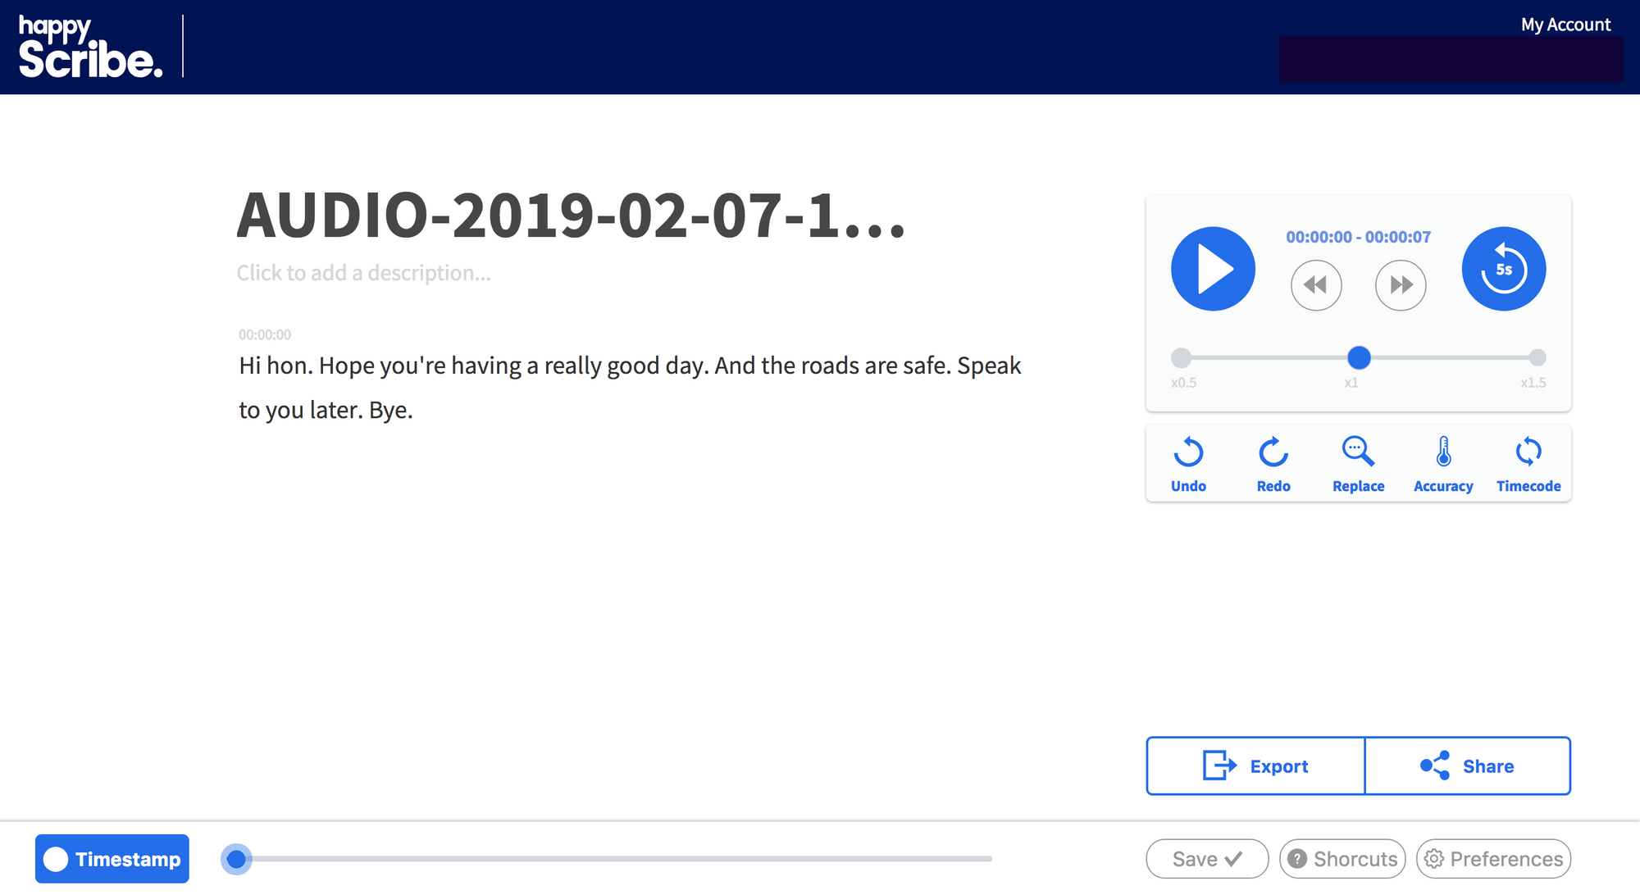Open Preferences settings
1640x895 pixels.
(x=1493, y=859)
